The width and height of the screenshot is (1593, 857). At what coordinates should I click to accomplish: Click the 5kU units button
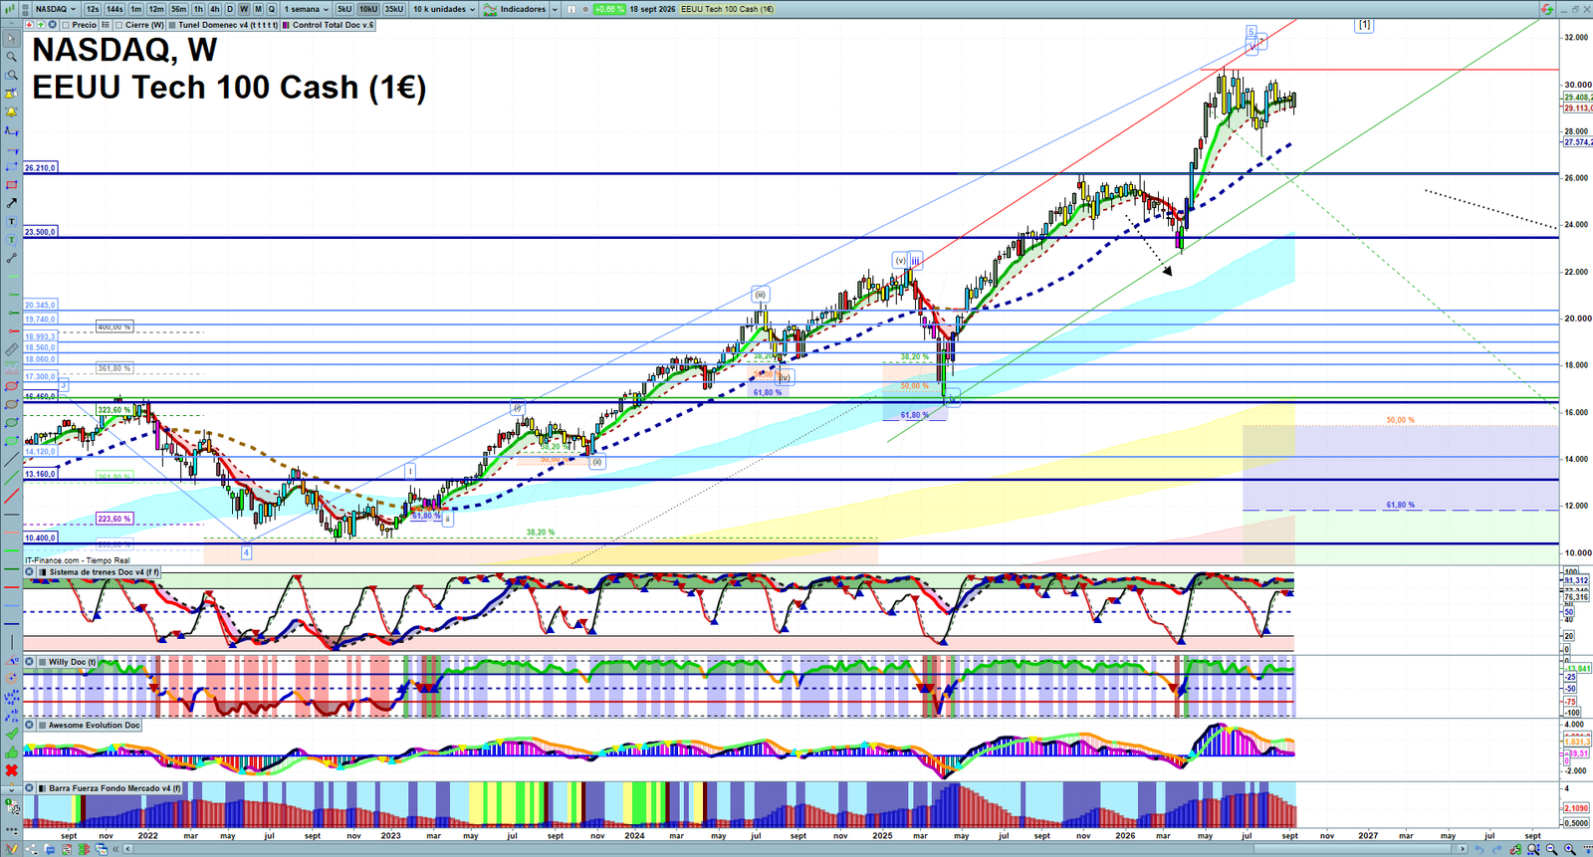344,9
